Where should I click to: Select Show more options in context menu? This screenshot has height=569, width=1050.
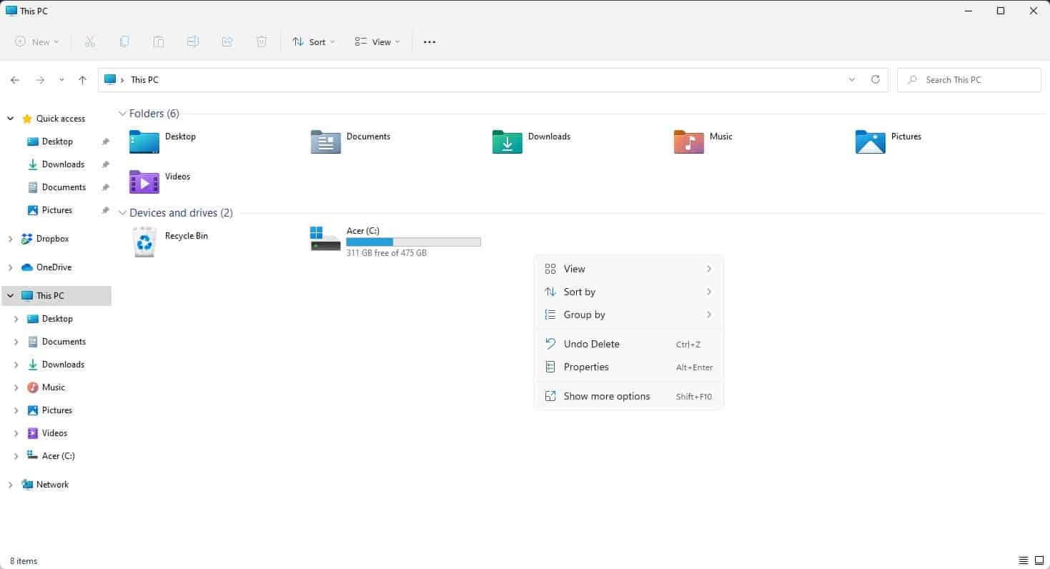click(x=606, y=396)
